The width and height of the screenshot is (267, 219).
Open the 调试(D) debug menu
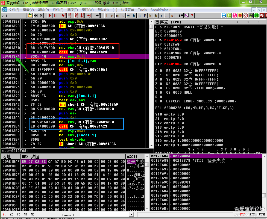(x=43, y=10)
